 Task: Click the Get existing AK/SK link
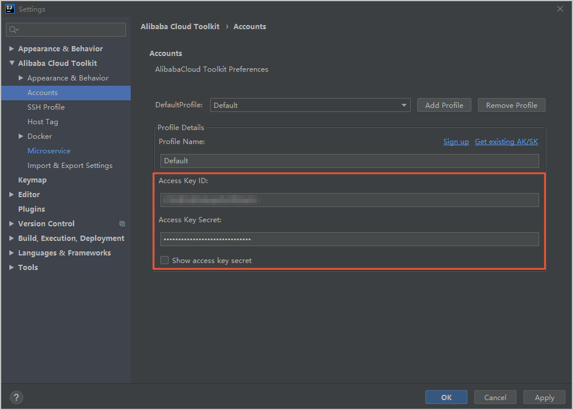click(x=506, y=142)
